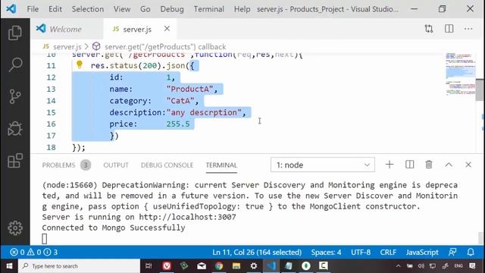Change file encoding UTF-8
485x273 pixels.
click(x=361, y=253)
